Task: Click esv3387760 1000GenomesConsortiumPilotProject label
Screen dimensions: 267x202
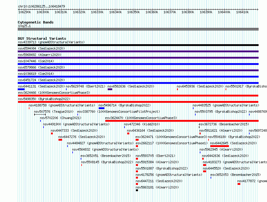Action: pyautogui.click(x=118, y=112)
